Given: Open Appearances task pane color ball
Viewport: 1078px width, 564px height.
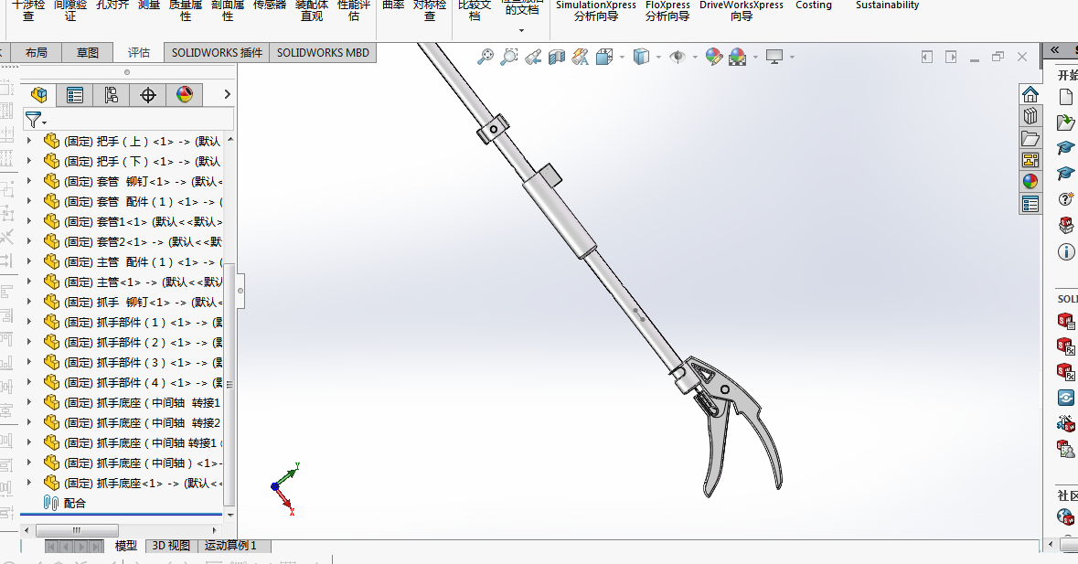Looking at the screenshot, I should (1030, 182).
